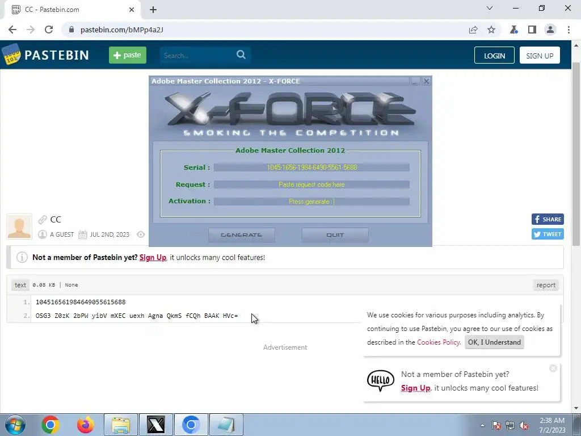Screen dimensions: 581x436
Task: Dismiss the Hello sign-up popup
Action: coord(553,368)
